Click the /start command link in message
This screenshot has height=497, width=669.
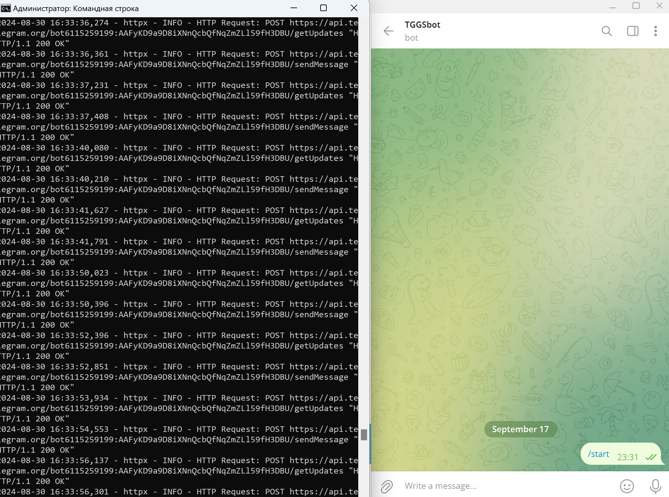point(598,454)
